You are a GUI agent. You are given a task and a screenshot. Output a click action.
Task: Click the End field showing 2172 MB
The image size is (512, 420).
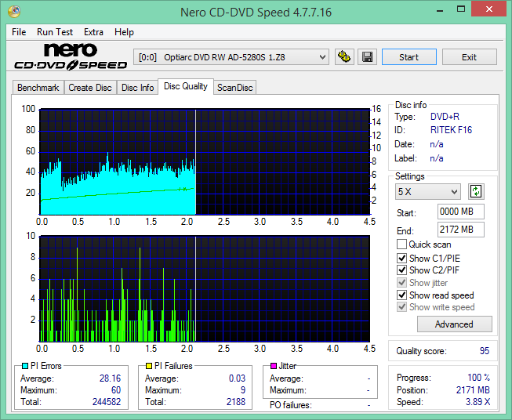pyautogui.click(x=460, y=230)
